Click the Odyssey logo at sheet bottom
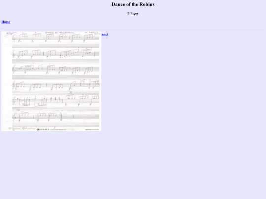Image resolution: width=266 pixels, height=199 pixels. 43,129
